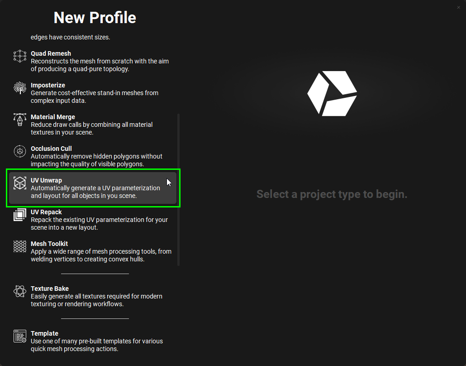The height and width of the screenshot is (366, 466).
Task: Click the UV Unwrap description text
Action: point(95,192)
